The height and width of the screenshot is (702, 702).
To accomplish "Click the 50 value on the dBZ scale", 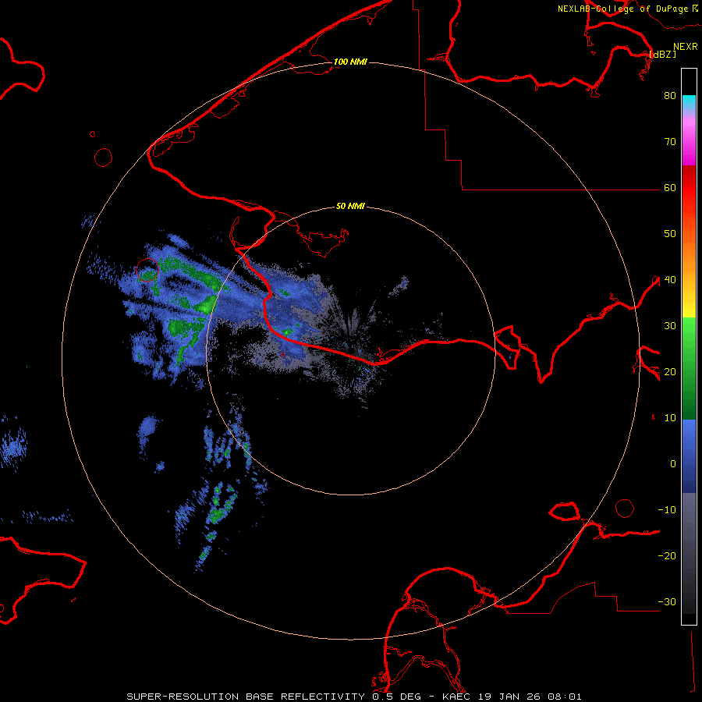I will (670, 234).
